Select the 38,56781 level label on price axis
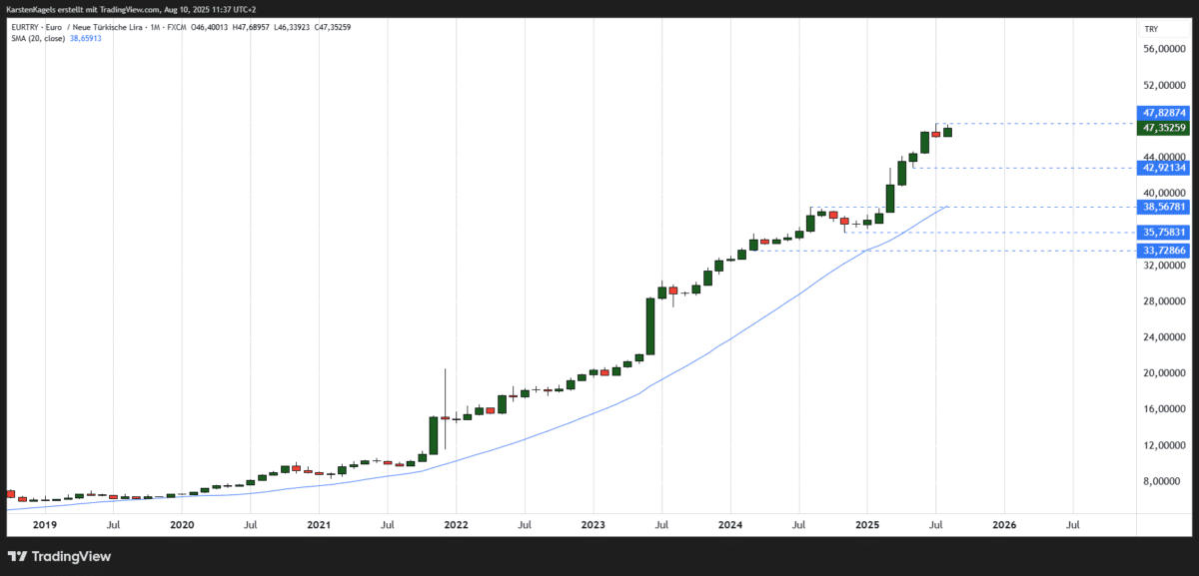This screenshot has height=576, width=1199. click(1165, 207)
